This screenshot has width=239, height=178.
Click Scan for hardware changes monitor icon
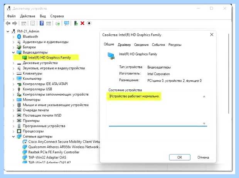(67, 24)
